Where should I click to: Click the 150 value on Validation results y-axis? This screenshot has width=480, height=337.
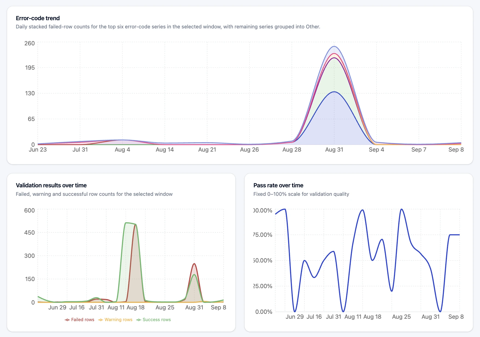pos(30,279)
